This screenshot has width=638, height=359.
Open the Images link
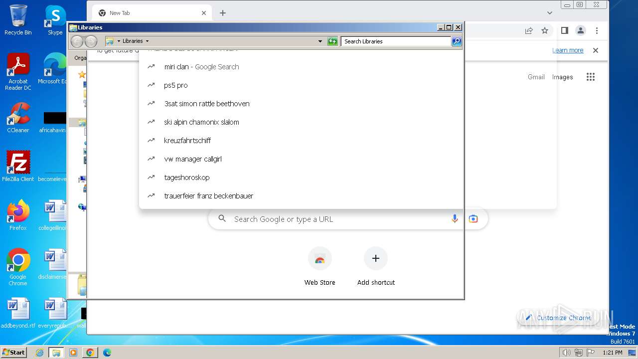[x=562, y=77]
